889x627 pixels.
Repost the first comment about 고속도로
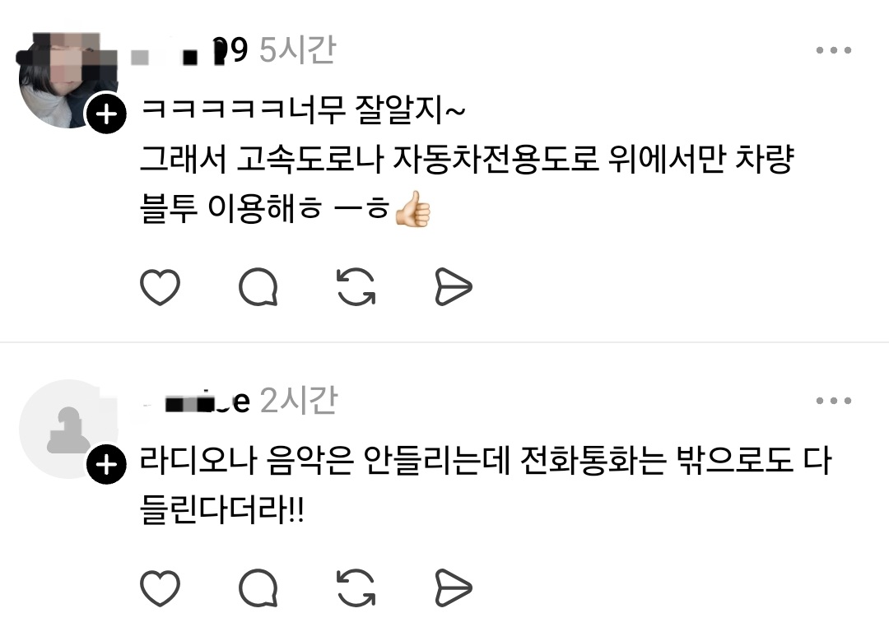point(356,287)
